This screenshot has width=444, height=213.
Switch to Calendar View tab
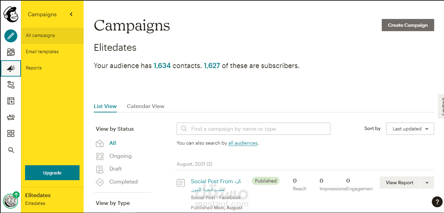(x=146, y=106)
